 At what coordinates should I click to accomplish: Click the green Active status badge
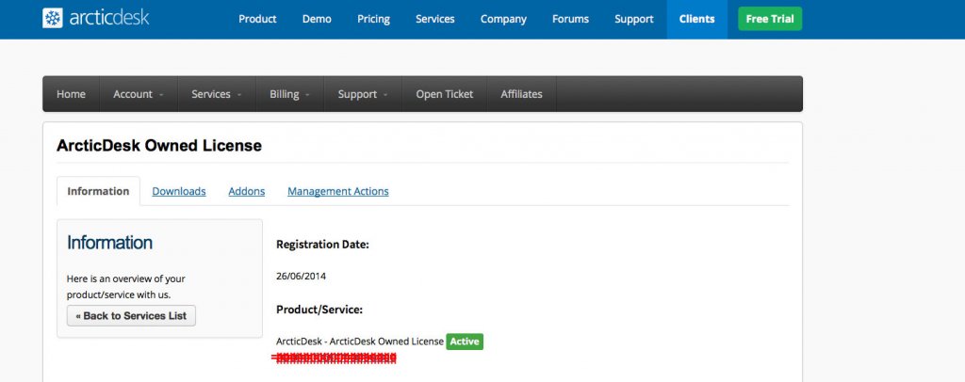(465, 342)
